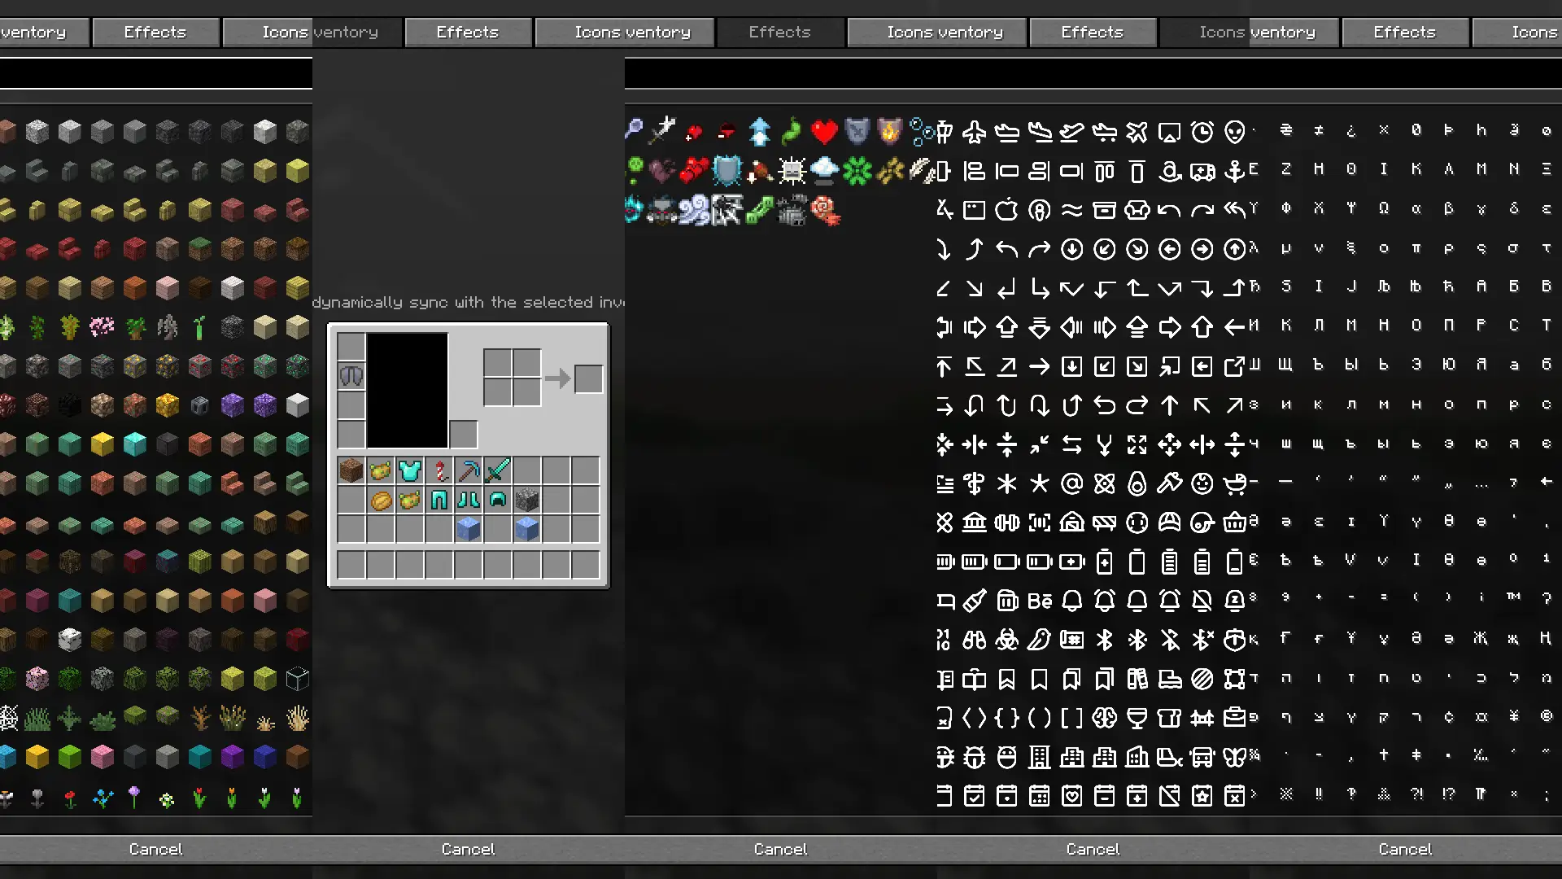The height and width of the screenshot is (879, 1562).
Task: Click the search field above the block list
Action: point(156,73)
